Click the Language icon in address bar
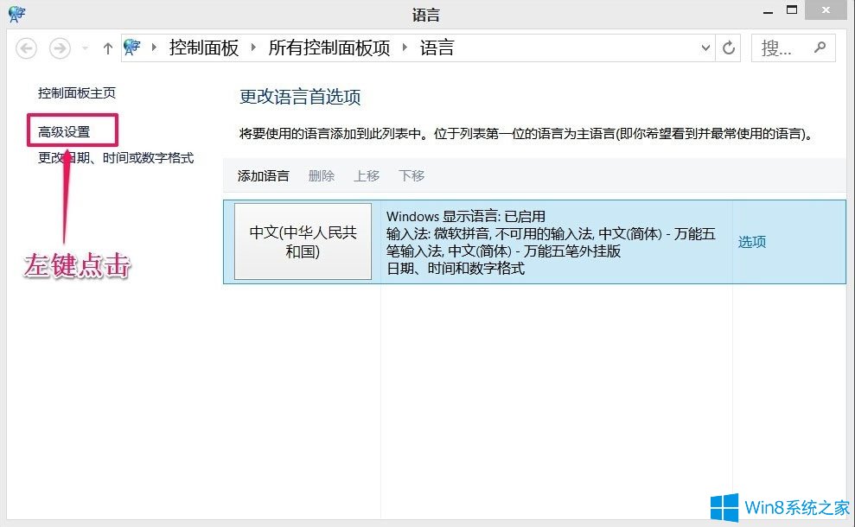Viewport: 855px width, 527px height. [x=132, y=48]
